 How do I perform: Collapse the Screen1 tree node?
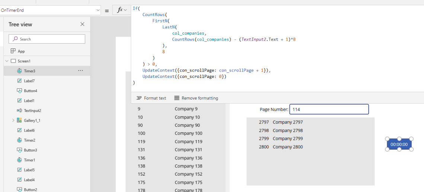(x=7, y=61)
